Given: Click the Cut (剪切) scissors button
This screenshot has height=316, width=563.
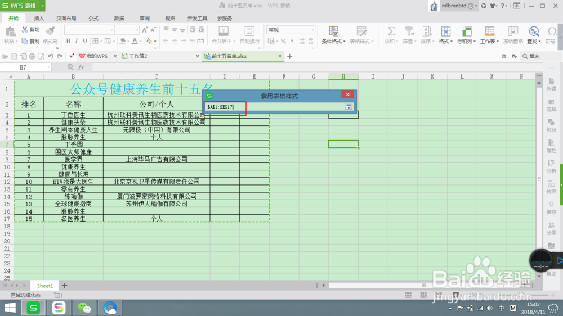Looking at the screenshot, I should coord(30,29).
